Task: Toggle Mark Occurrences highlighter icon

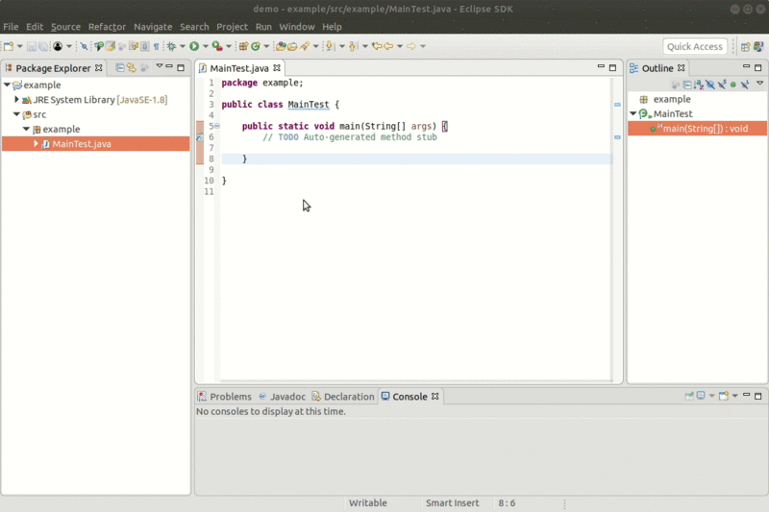Action: (111, 46)
